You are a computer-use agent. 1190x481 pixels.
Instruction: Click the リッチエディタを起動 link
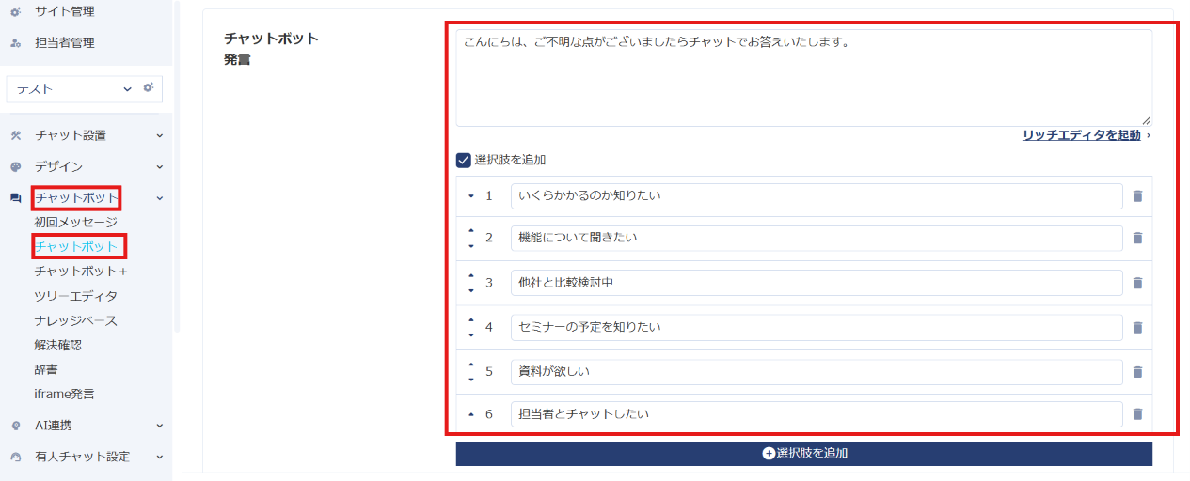click(x=1082, y=135)
